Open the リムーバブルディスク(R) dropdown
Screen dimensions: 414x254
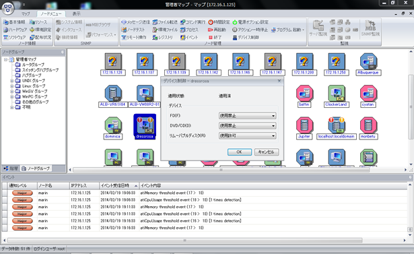[x=248, y=136]
